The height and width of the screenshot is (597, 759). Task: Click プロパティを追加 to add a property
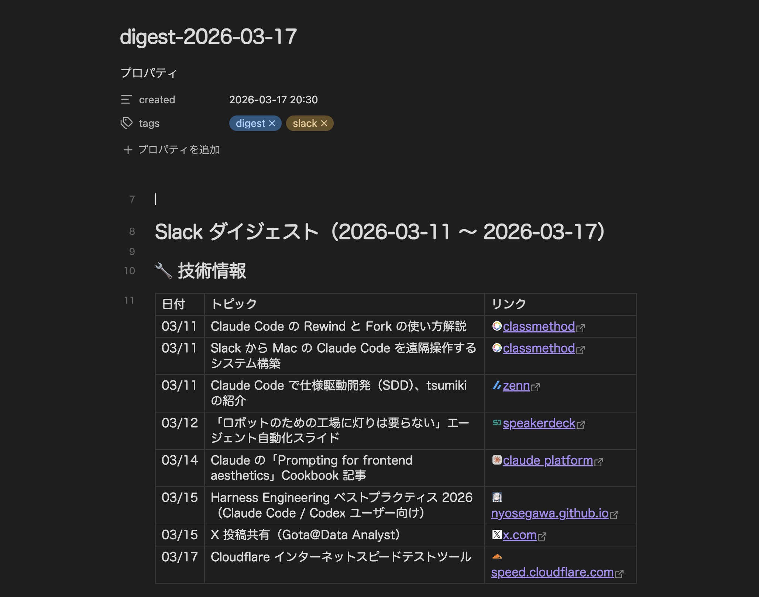point(179,150)
